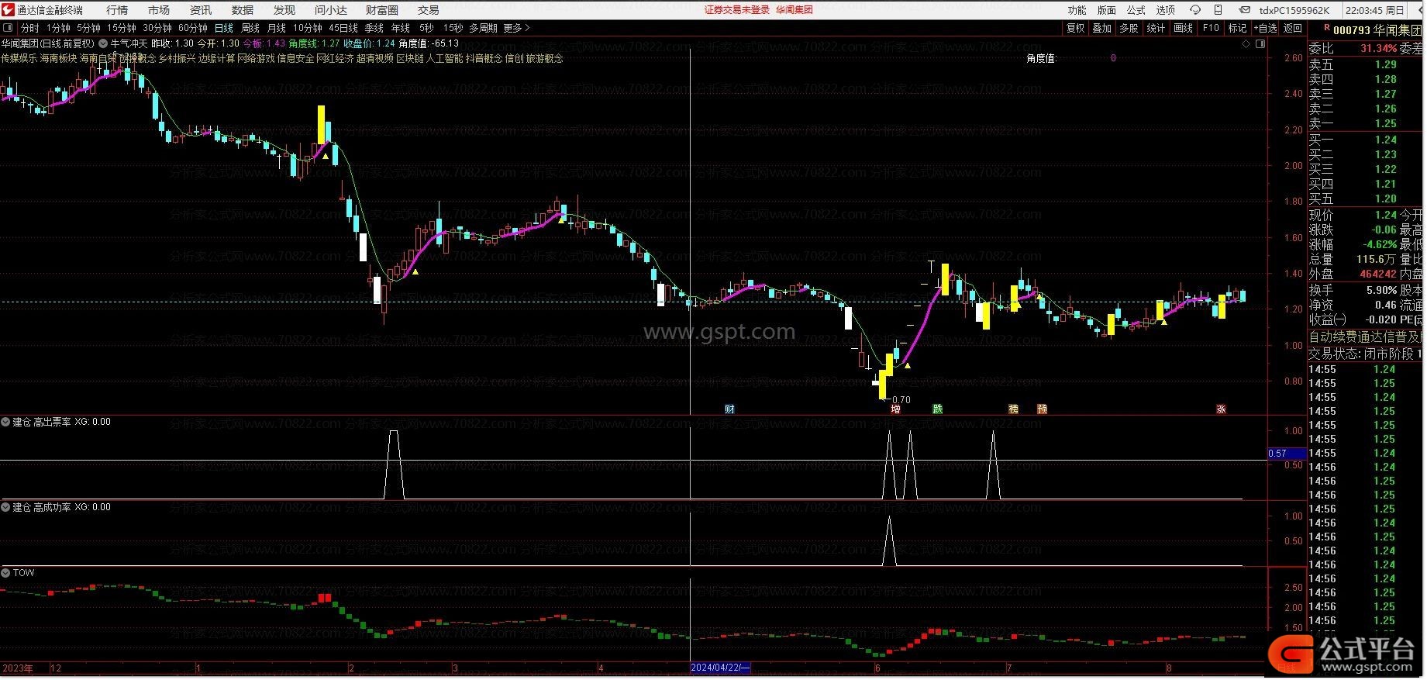Select the 月线 monthly period
The image size is (1427, 680).
277,28
